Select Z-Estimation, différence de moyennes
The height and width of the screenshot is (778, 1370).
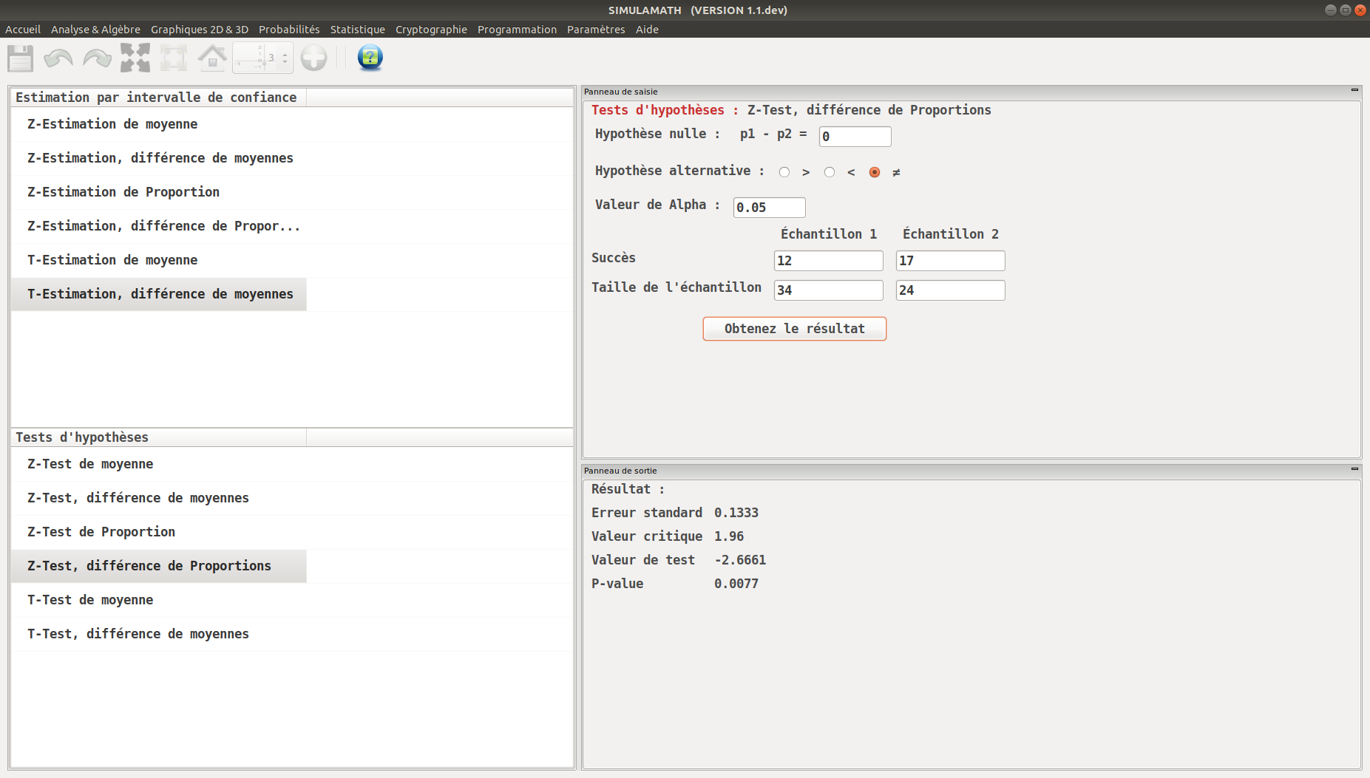(x=158, y=158)
